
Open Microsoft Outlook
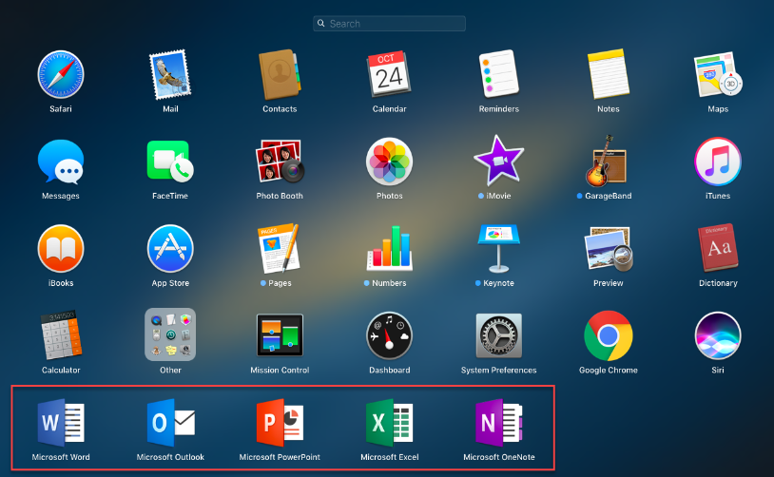171,423
